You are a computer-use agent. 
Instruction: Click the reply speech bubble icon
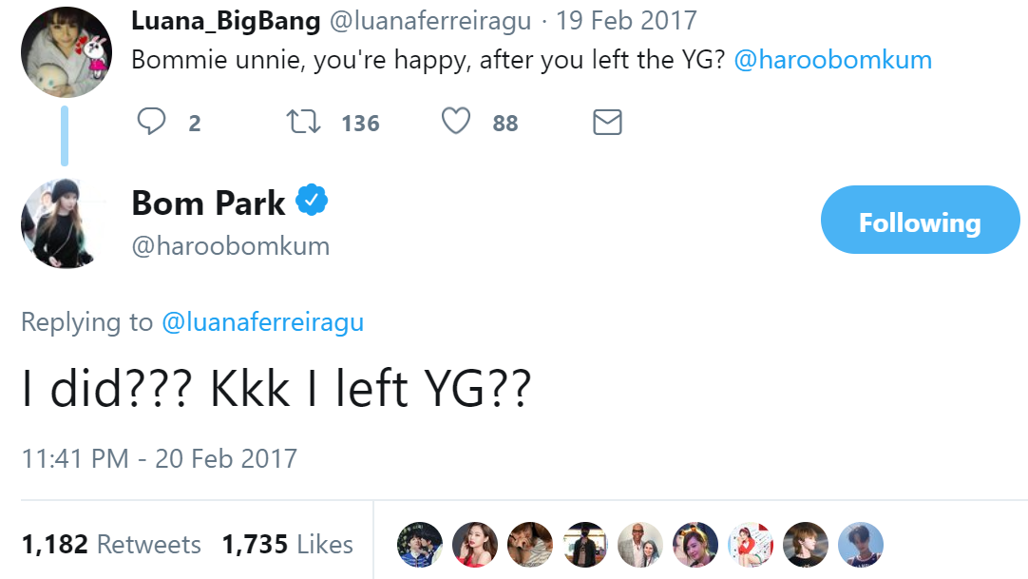tap(152, 122)
